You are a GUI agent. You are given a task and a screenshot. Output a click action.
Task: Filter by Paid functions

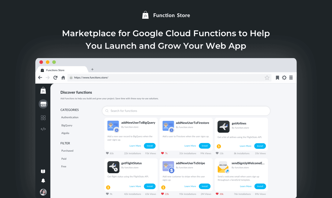64,159
